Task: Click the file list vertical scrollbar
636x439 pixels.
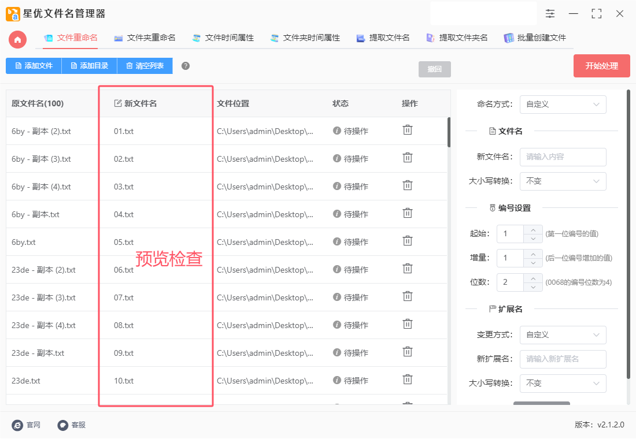Action: point(449,132)
